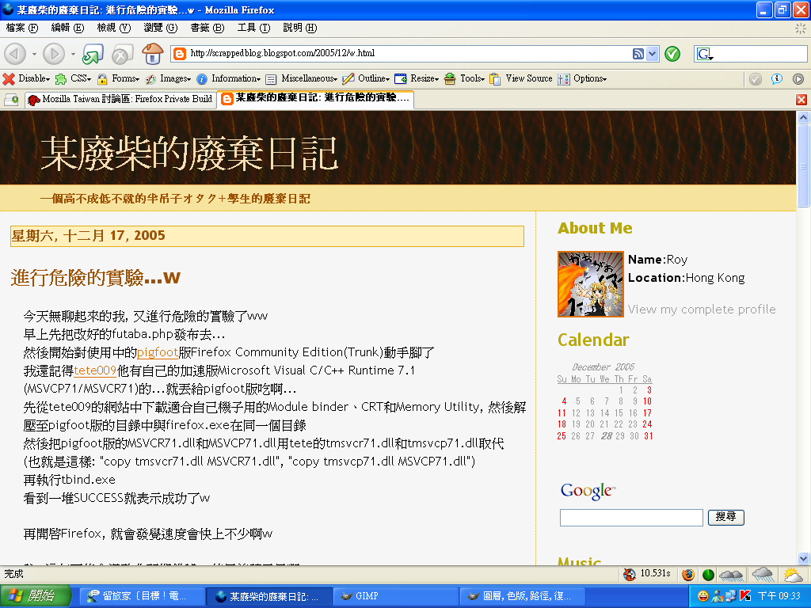The height and width of the screenshot is (608, 811).
Task: Click the Google search text field
Action: pos(631,518)
